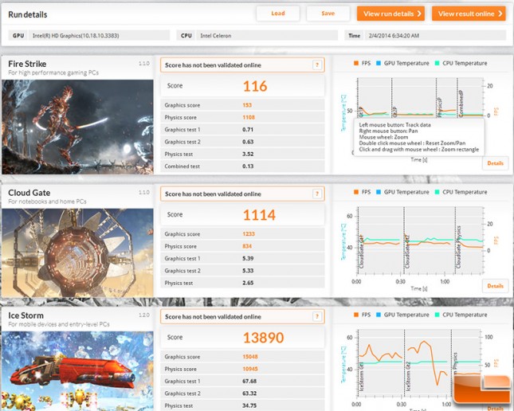Click Ice Storm Graphics test 1 row
This screenshot has height=411, width=514.
pyautogui.click(x=242, y=381)
